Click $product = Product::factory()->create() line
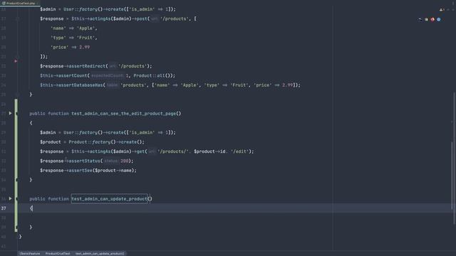The width and height of the screenshot is (456, 256). 92,142
